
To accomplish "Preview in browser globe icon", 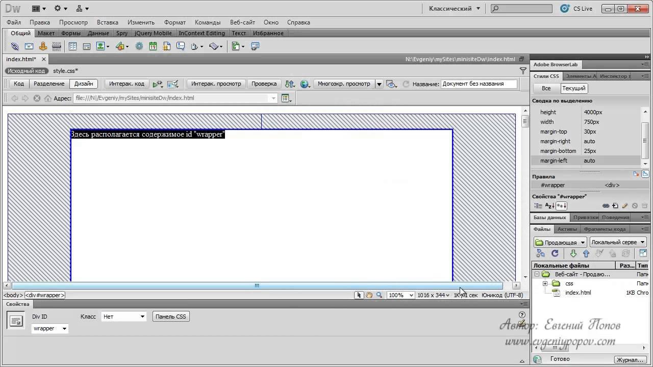I will pyautogui.click(x=305, y=84).
